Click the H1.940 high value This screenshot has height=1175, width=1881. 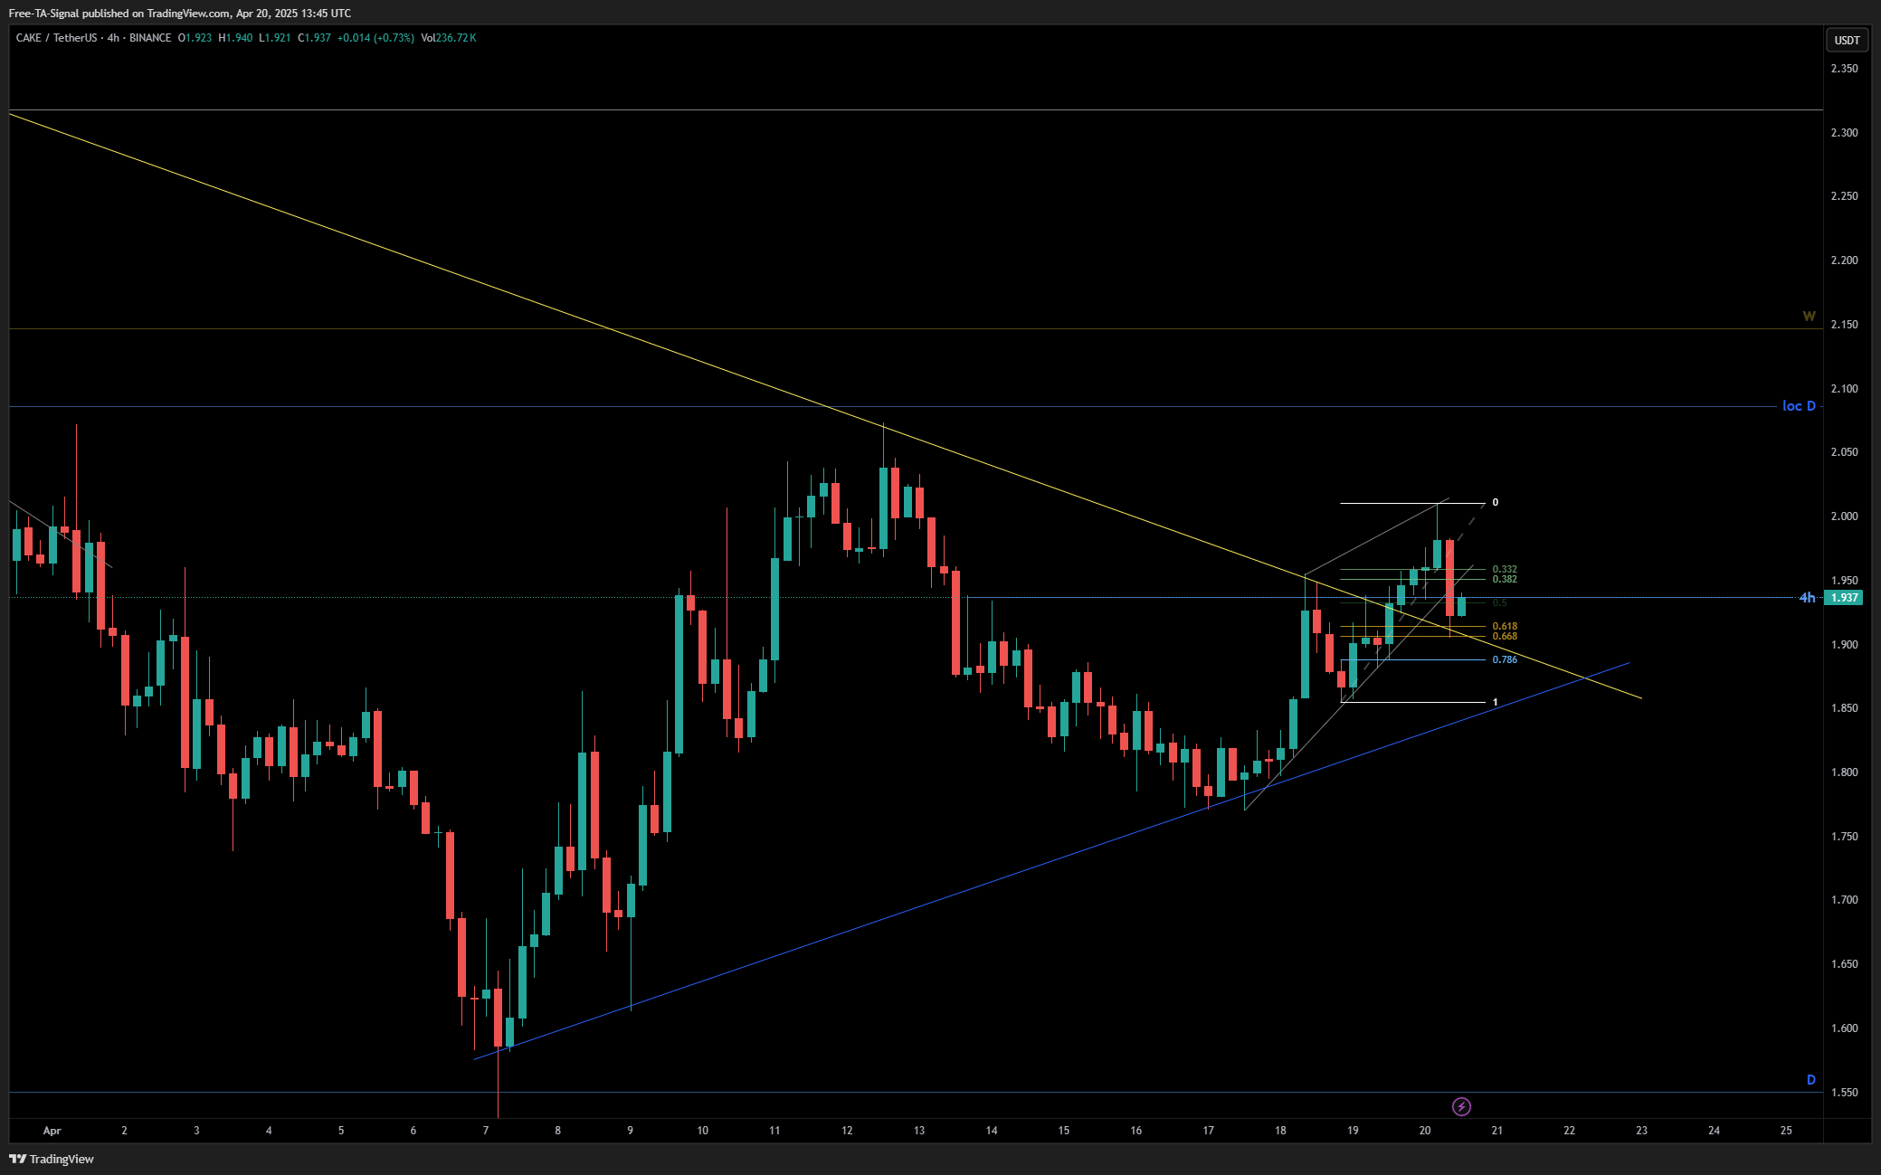235,38
